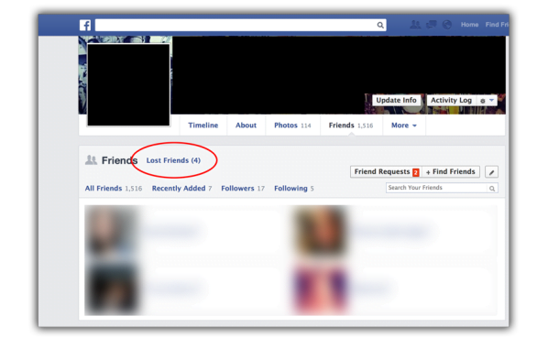
Task: Click the search magnifier in top bar
Action: (380, 25)
